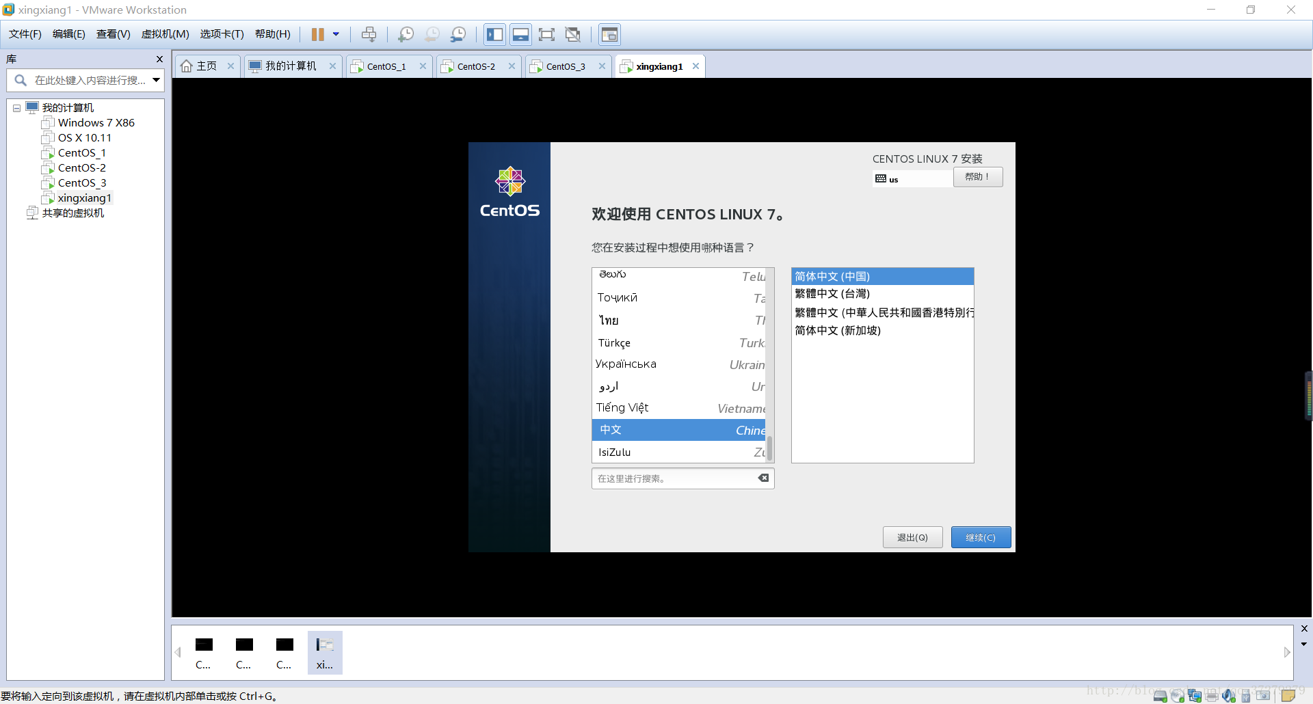Click the language list scrollbar
The image size is (1313, 704).
tap(769, 448)
